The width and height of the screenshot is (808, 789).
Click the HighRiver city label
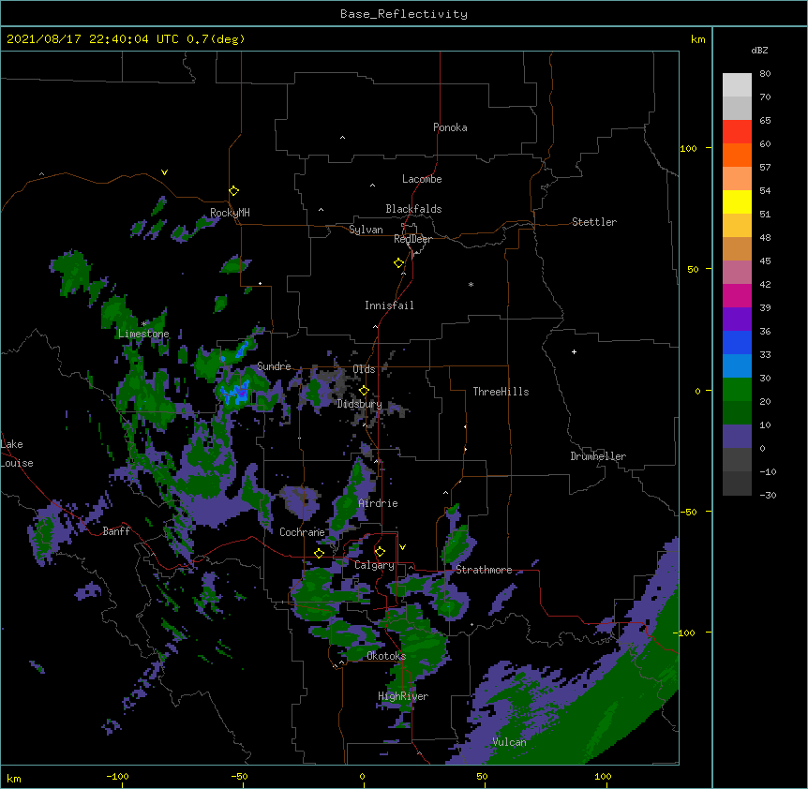(x=403, y=696)
